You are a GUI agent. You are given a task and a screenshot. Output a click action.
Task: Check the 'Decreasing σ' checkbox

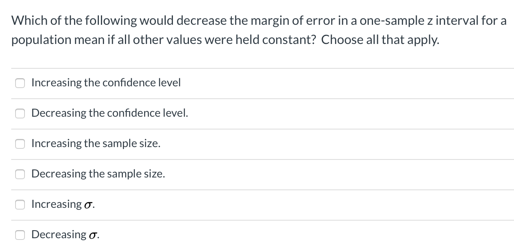click(20, 235)
